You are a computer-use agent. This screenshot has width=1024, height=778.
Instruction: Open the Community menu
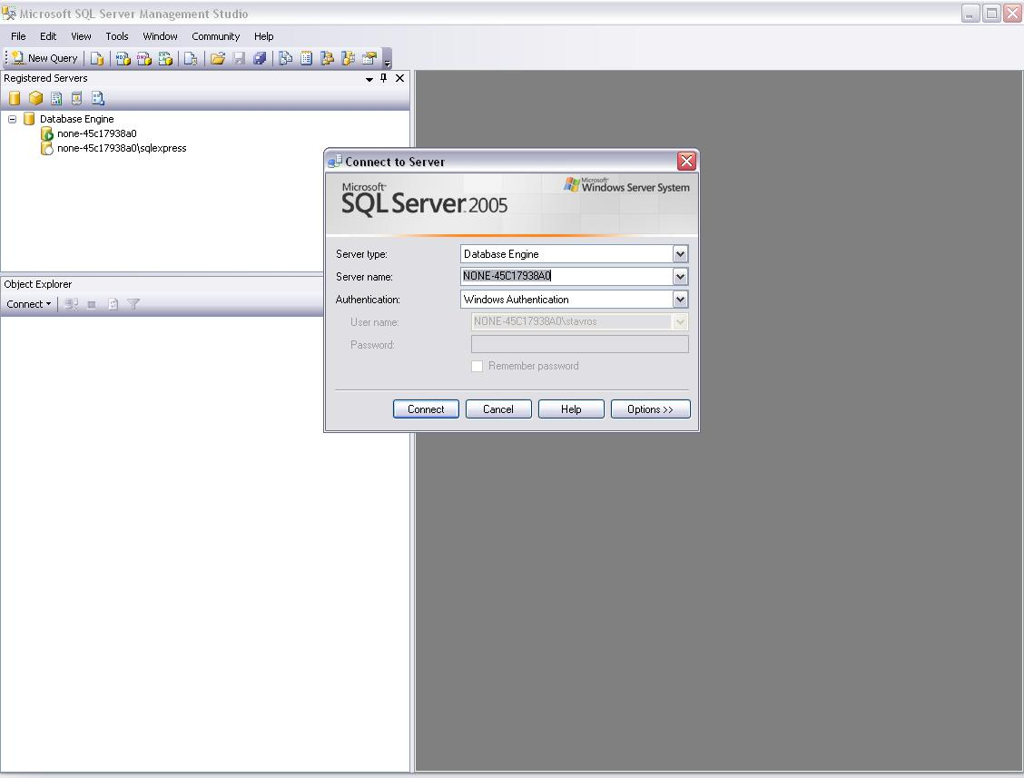[215, 36]
